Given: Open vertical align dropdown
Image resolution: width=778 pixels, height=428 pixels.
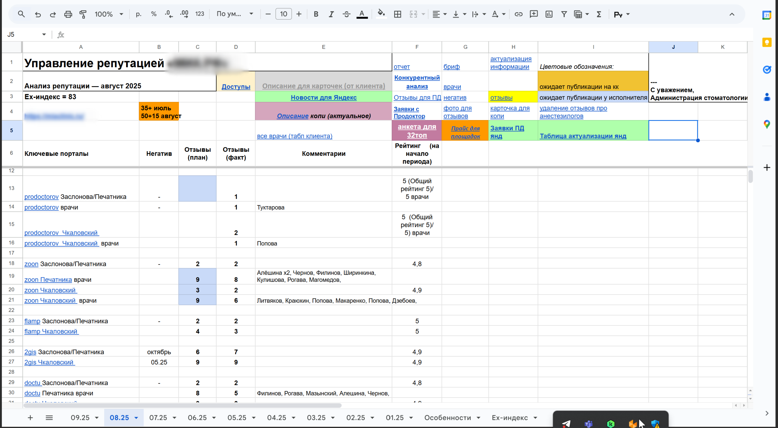Looking at the screenshot, I should tap(459, 14).
